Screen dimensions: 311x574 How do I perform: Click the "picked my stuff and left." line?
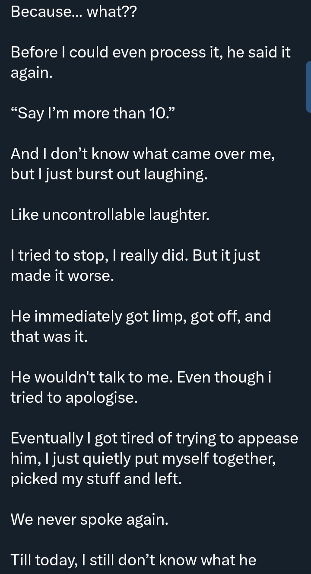[96, 479]
